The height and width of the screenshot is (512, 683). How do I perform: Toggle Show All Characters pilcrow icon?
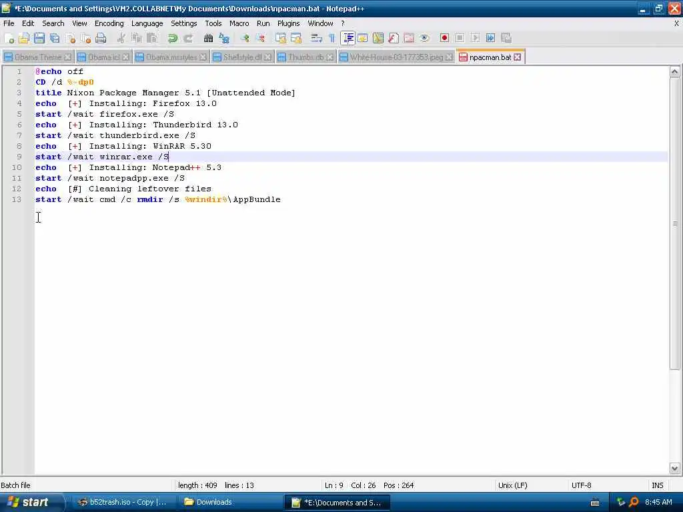[x=332, y=38]
